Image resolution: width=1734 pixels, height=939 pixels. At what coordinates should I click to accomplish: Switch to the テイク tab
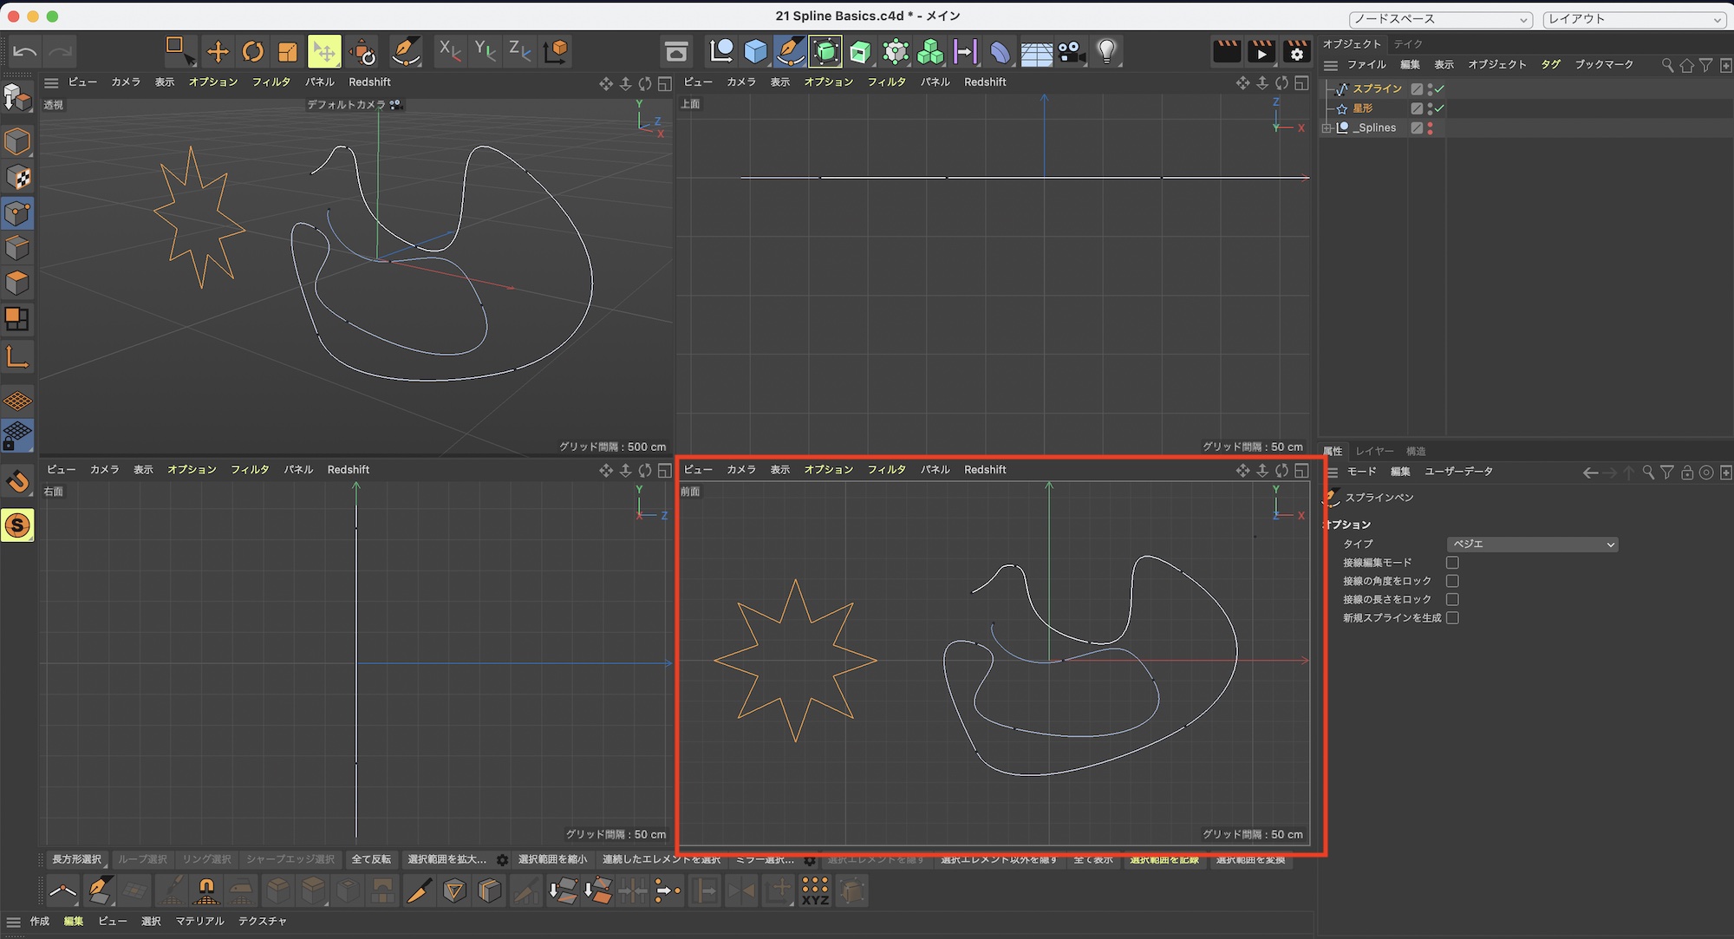1408,43
